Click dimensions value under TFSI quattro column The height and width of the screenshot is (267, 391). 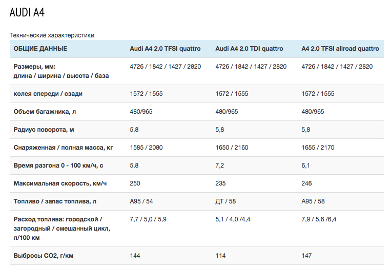166,67
